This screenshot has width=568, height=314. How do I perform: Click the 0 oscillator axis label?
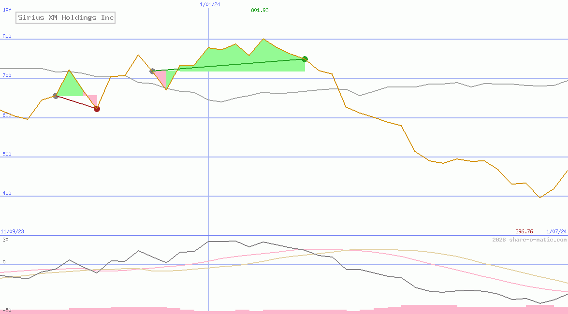point(4,262)
